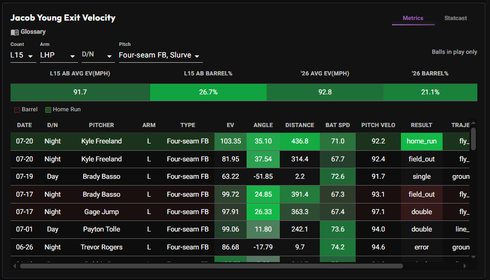The width and height of the screenshot is (490, 280).
Task: Expand the Arm LHP dropdown
Action: coord(58,55)
